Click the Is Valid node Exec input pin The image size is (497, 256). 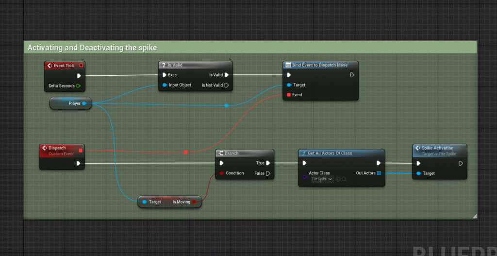pos(164,75)
